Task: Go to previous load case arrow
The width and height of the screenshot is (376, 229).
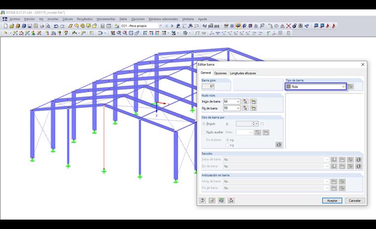Action: [x=166, y=26]
